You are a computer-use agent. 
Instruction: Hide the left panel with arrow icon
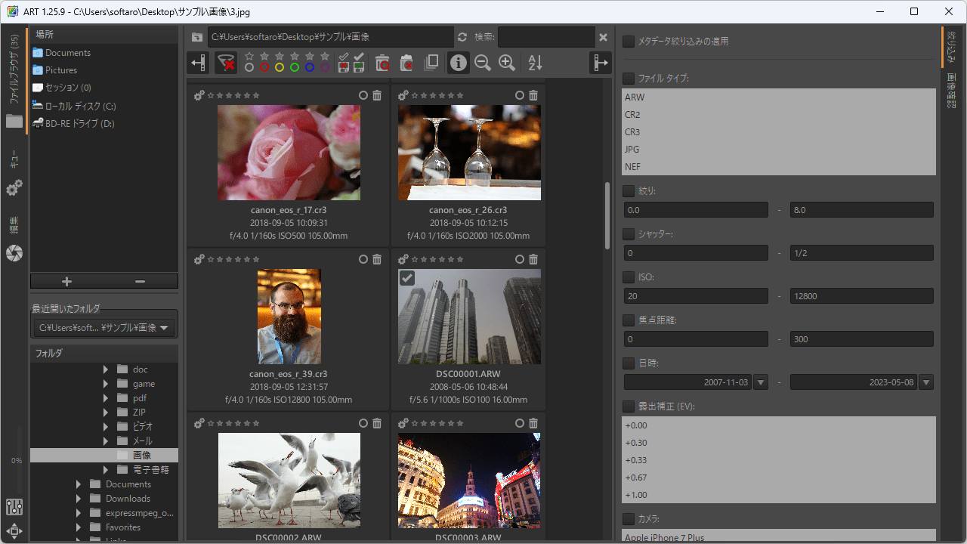click(x=199, y=63)
